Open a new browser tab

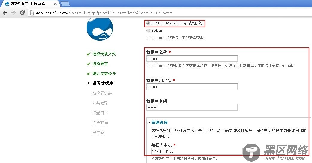tap(65, 4)
